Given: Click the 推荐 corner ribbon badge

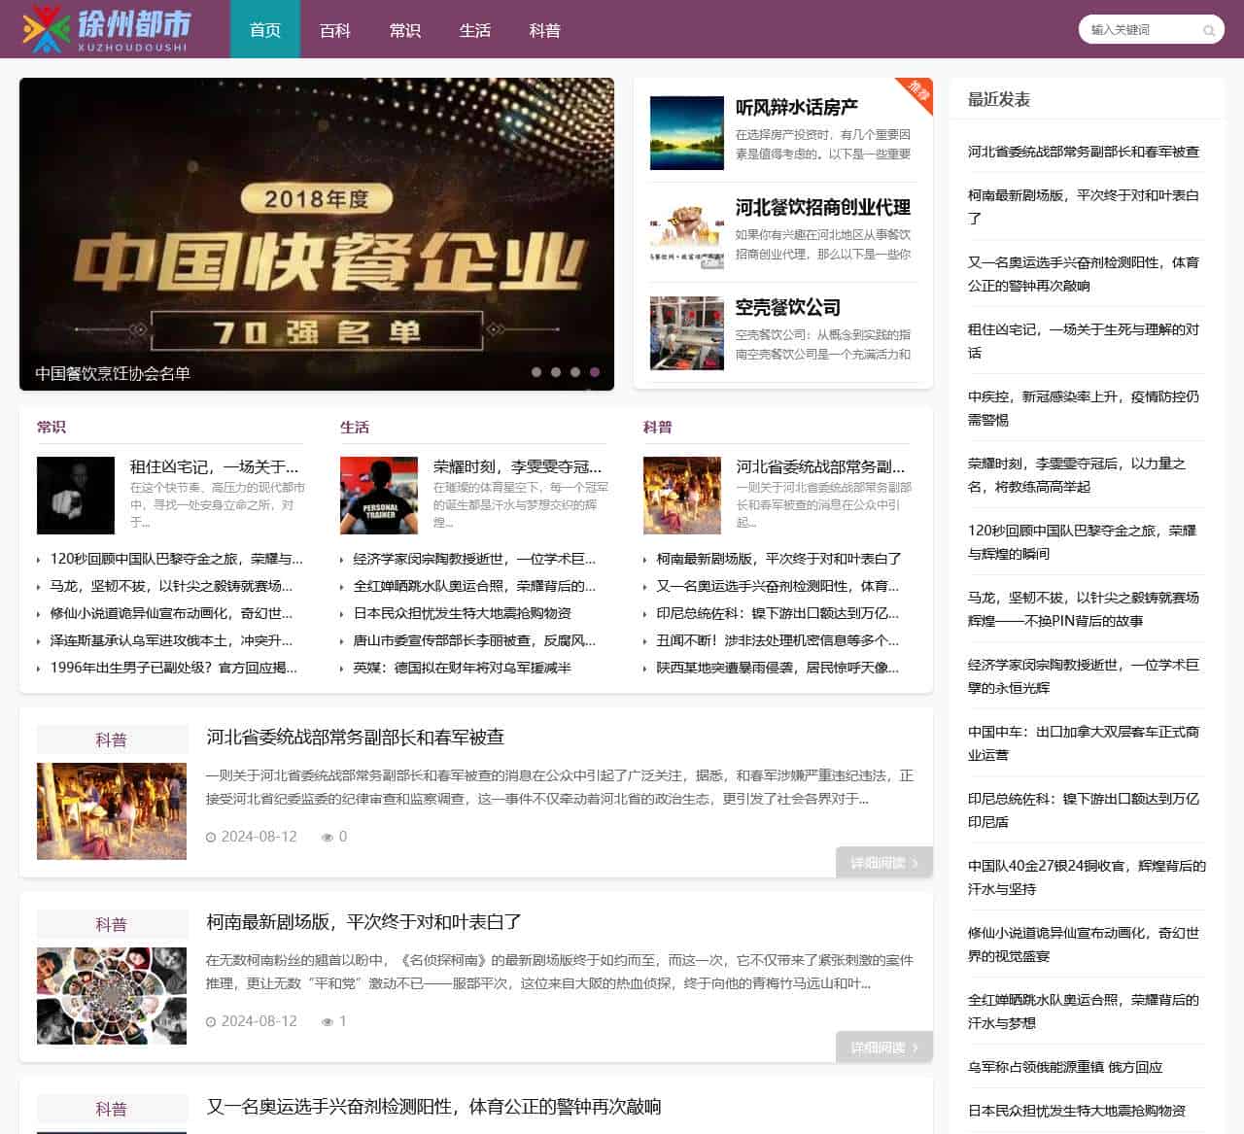Looking at the screenshot, I should point(916,92).
